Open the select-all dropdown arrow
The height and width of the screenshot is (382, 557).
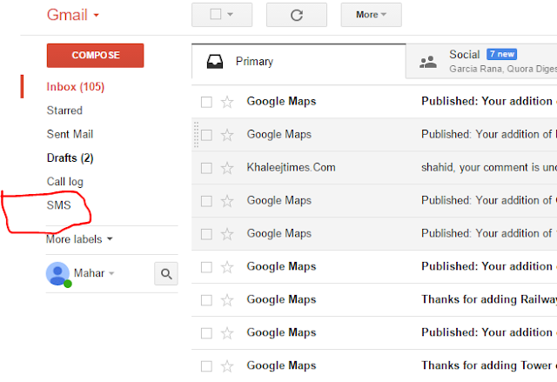click(230, 15)
